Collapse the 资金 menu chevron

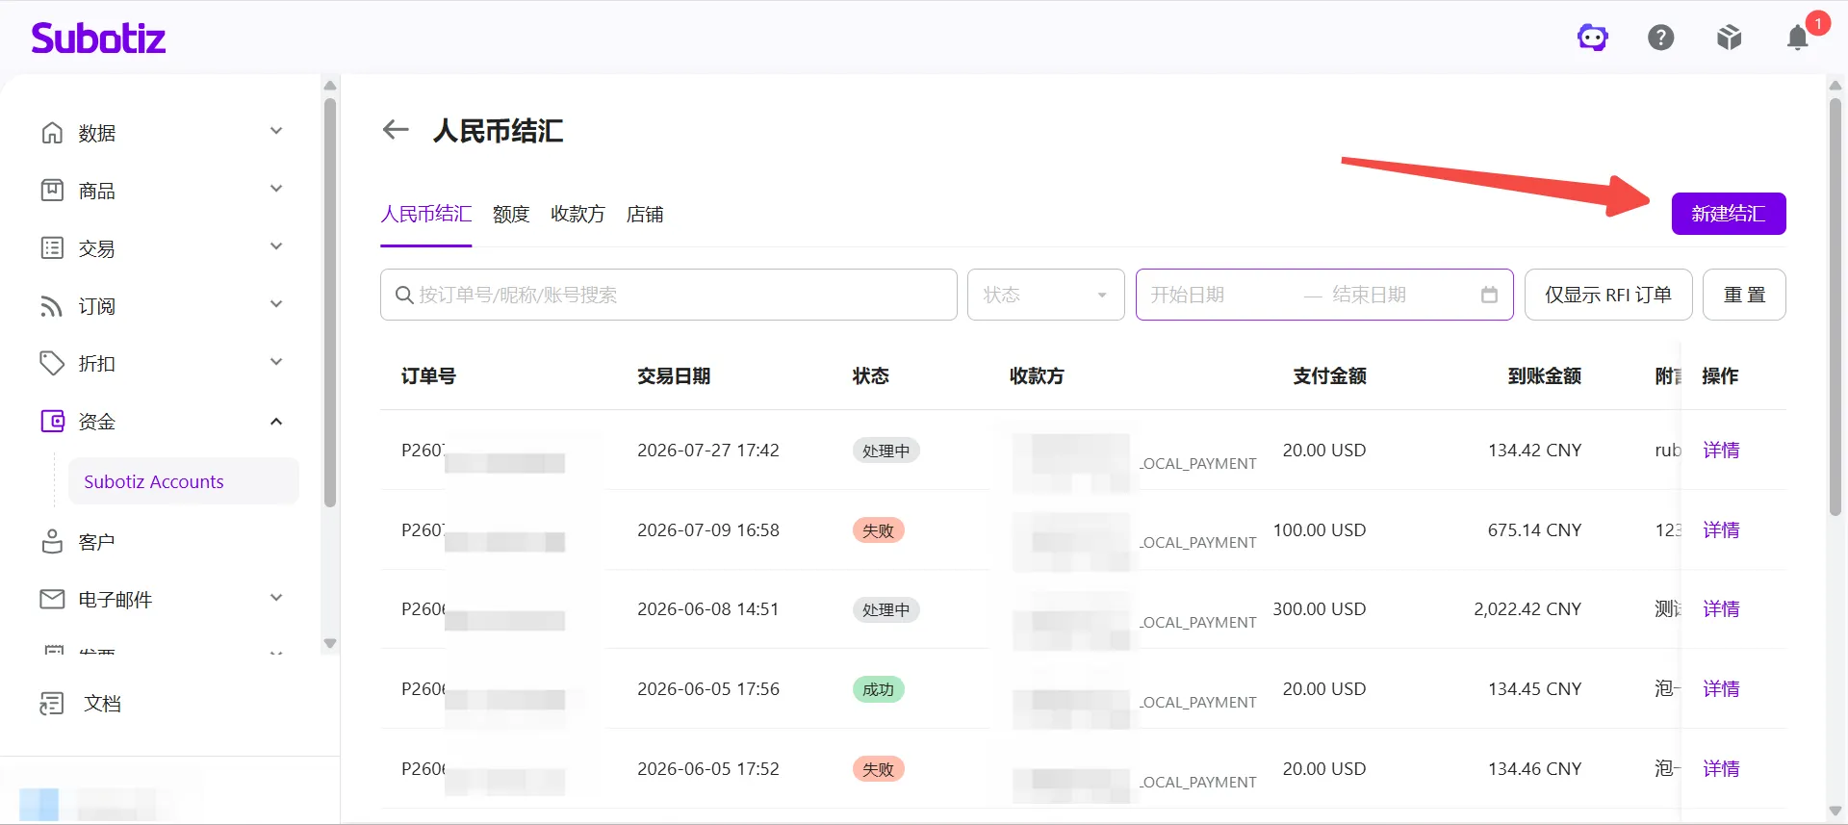click(276, 421)
